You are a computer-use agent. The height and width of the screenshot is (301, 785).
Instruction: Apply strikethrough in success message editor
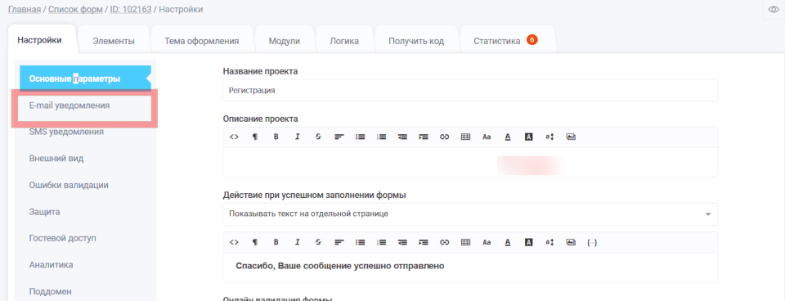[x=318, y=242]
